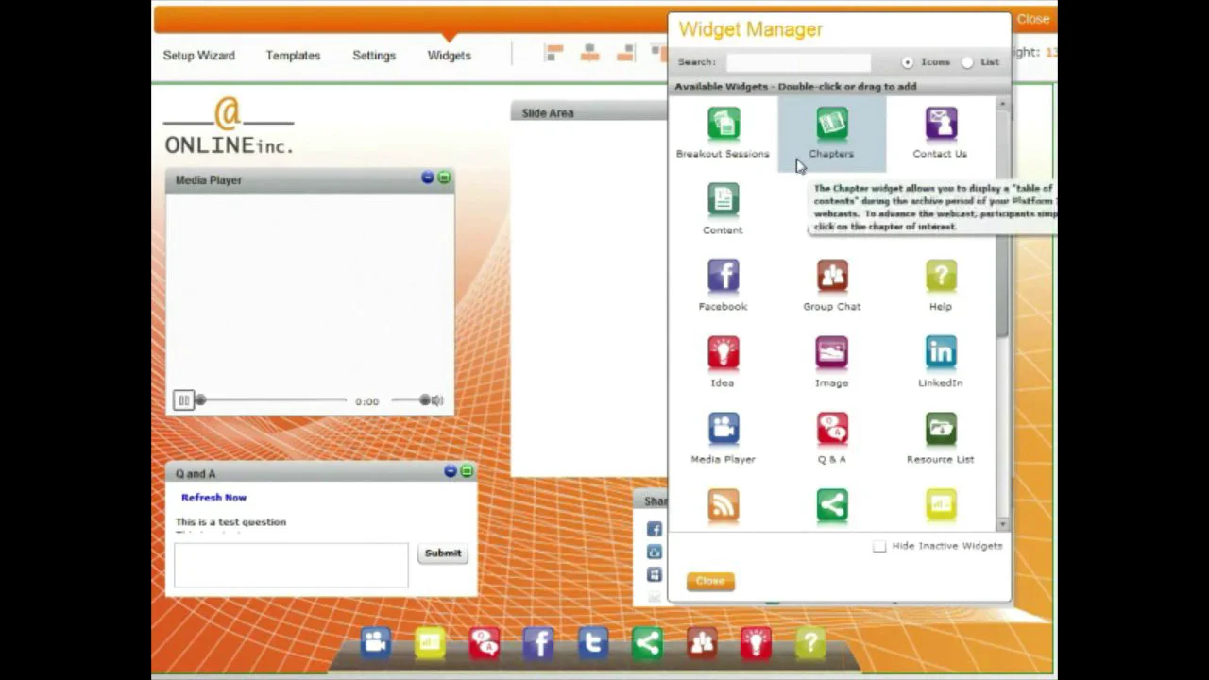
Task: Select the green share widget in Widget Manager
Action: (x=832, y=505)
